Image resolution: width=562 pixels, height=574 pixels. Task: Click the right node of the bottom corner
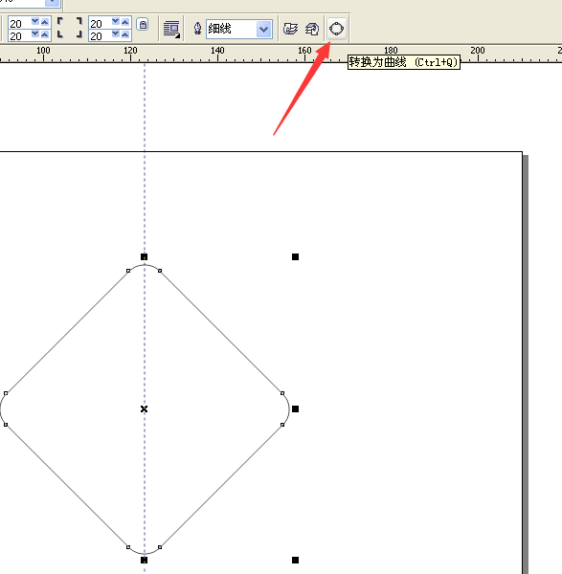pos(160,547)
